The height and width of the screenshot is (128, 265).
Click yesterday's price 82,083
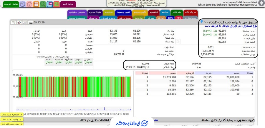[222, 42]
